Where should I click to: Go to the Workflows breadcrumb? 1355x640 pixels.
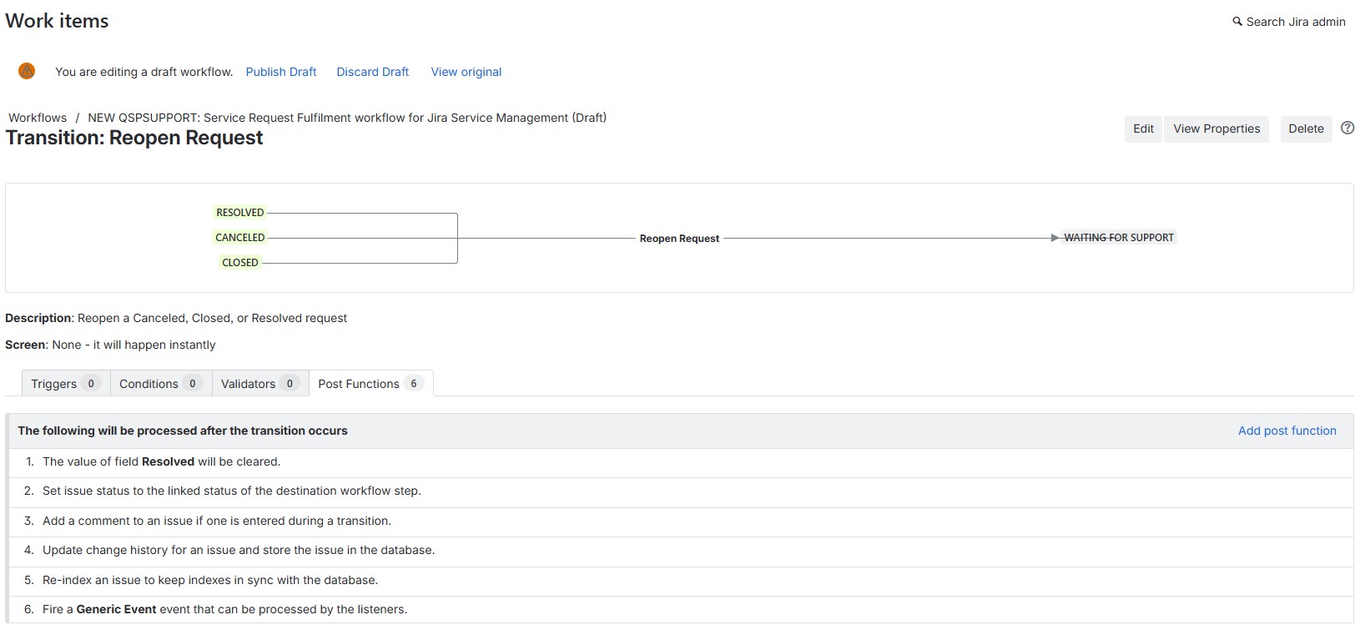[38, 118]
